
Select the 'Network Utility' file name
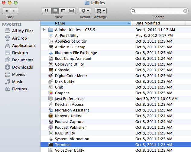[68, 116]
